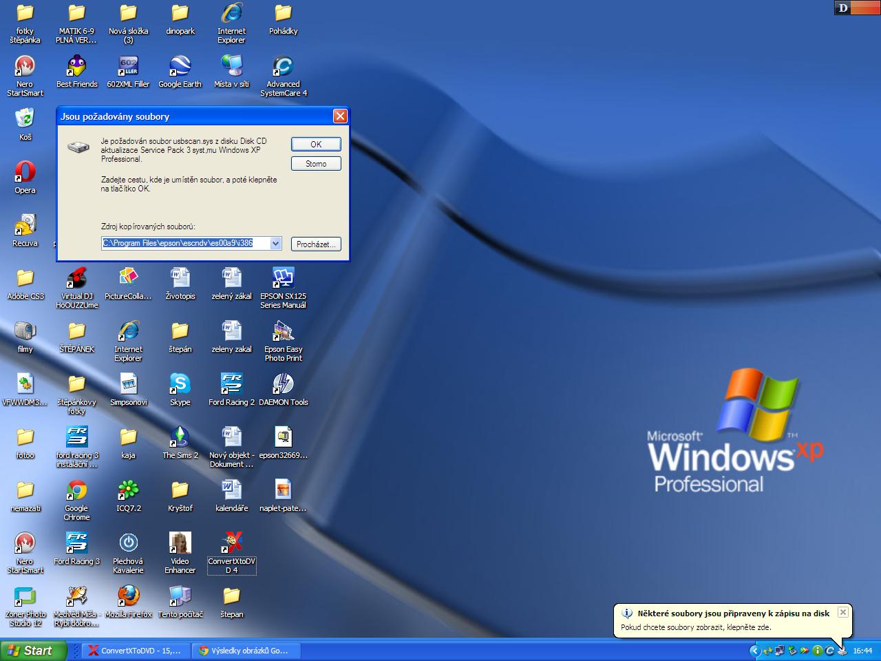881x661 pixels.
Task: Open the fotoo folder
Action: point(25,443)
